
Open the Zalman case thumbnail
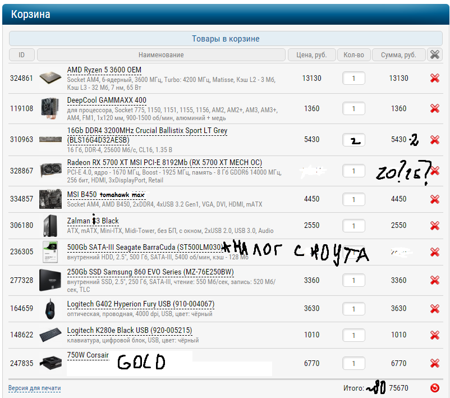(x=50, y=226)
